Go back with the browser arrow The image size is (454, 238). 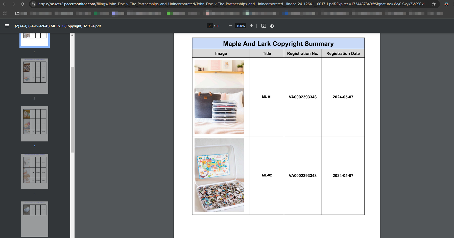(4, 4)
